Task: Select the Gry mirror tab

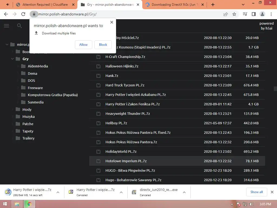Action: [110, 5]
